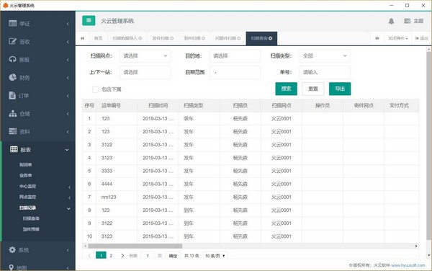Open the www.hyuusoft.com link

click(x=408, y=265)
